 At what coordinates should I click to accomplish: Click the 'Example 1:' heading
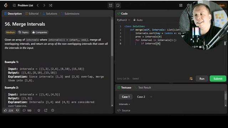coord(11,62)
